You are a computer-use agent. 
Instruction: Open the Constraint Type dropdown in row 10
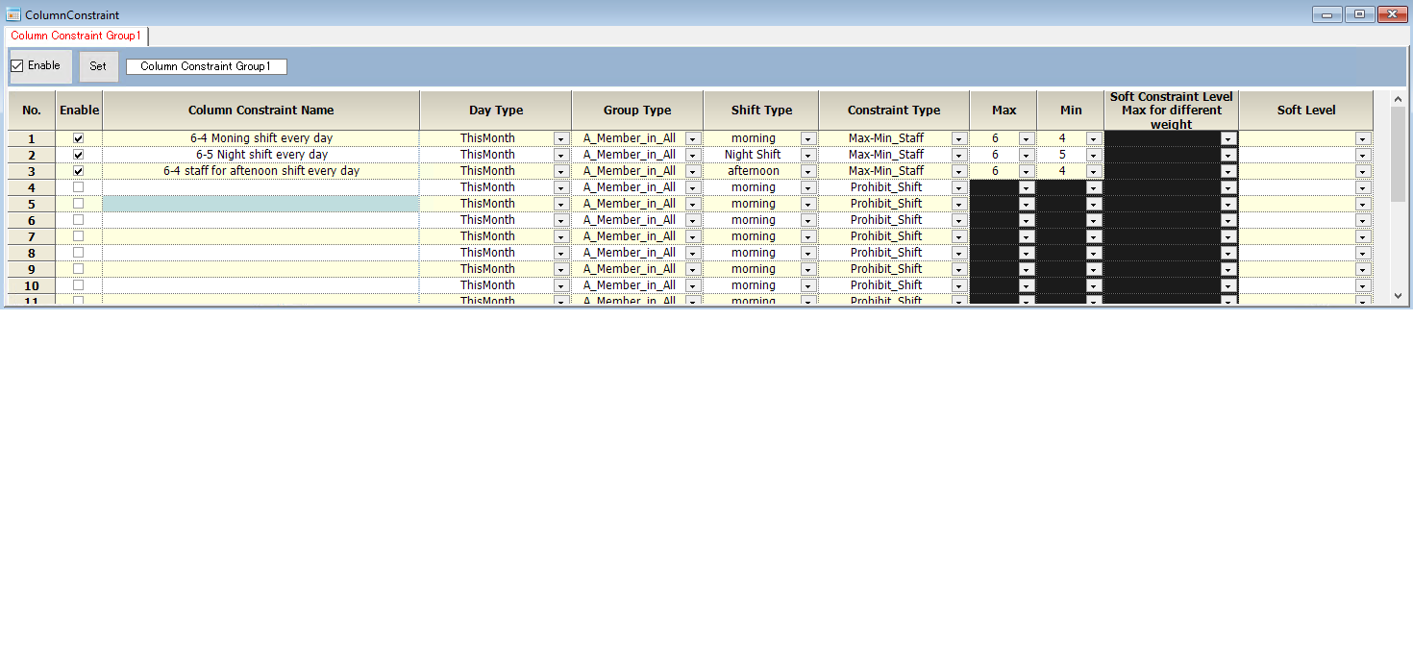[959, 285]
